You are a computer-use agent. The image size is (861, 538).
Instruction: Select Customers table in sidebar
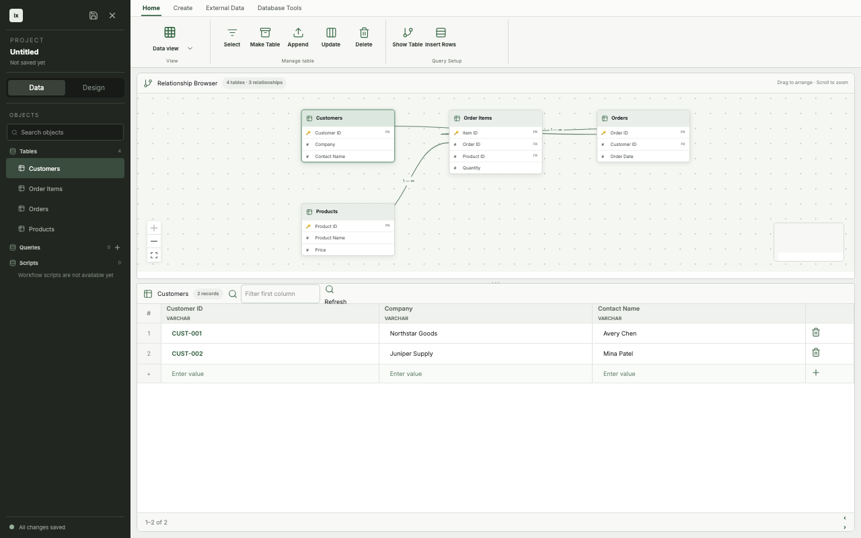pyautogui.click(x=65, y=169)
